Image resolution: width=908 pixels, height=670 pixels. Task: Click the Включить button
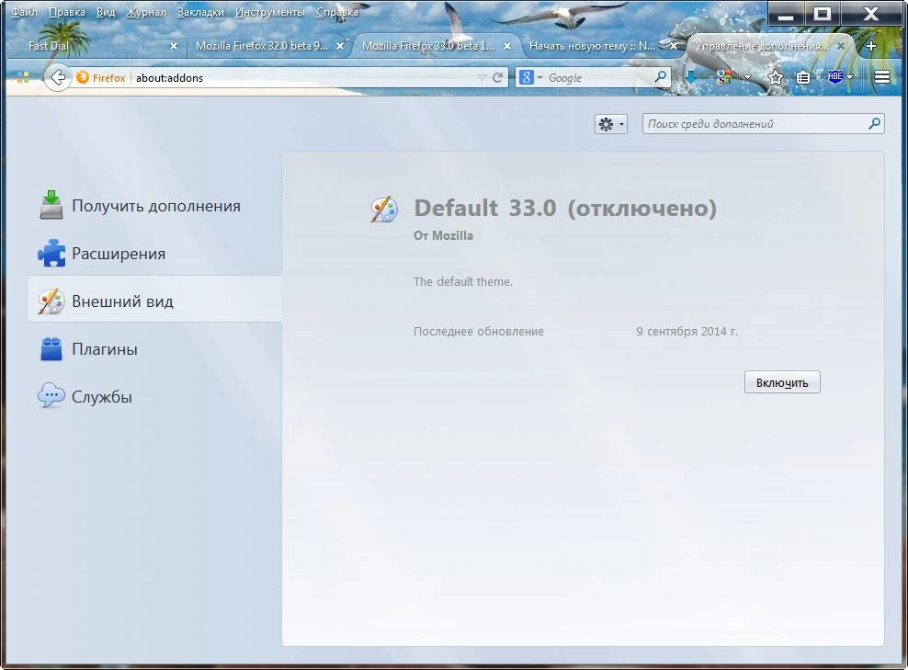tap(782, 382)
